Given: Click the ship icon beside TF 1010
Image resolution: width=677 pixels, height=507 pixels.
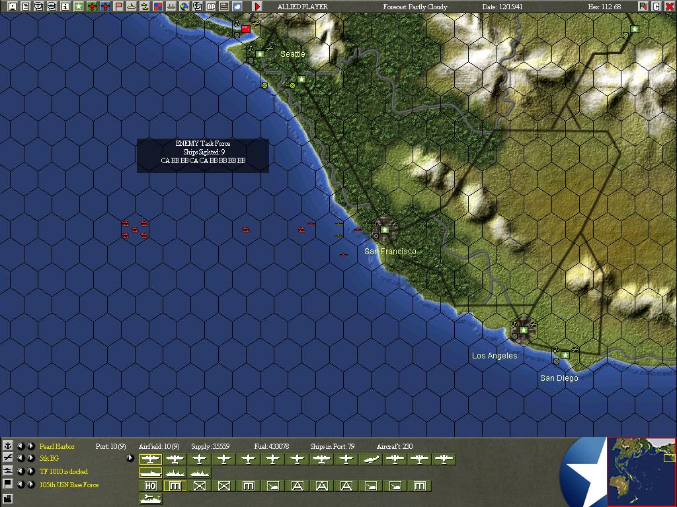Looking at the screenshot, I should tap(7, 471).
